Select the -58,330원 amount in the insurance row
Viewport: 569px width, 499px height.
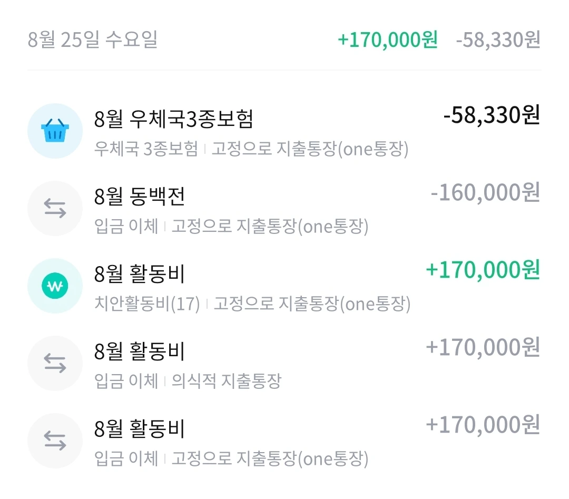(x=492, y=116)
